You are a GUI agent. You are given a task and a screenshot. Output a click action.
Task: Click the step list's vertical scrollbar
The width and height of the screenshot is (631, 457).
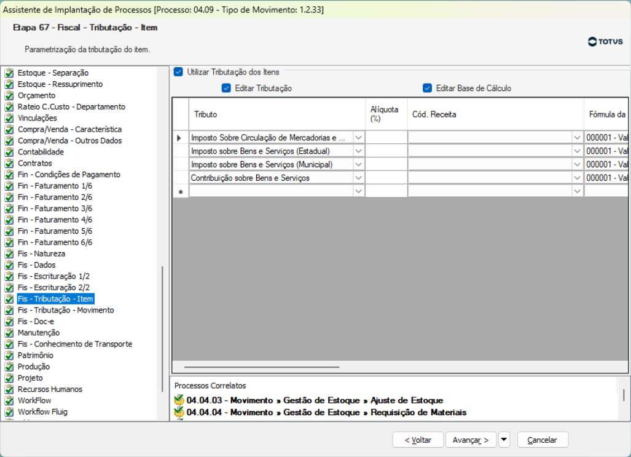point(162,328)
